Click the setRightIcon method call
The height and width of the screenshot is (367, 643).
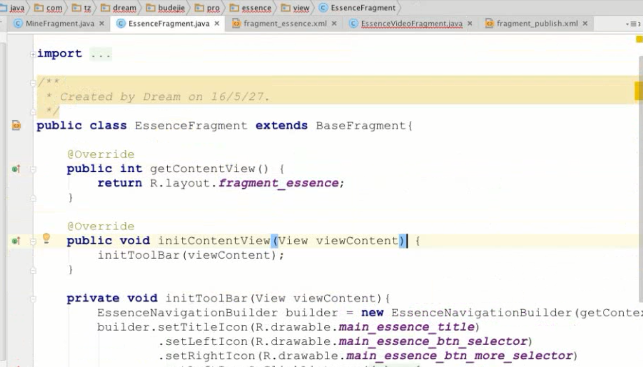click(x=211, y=355)
